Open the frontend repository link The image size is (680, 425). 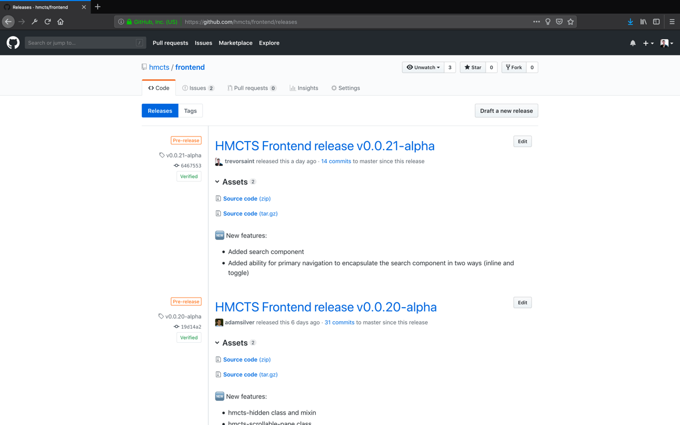coord(190,67)
